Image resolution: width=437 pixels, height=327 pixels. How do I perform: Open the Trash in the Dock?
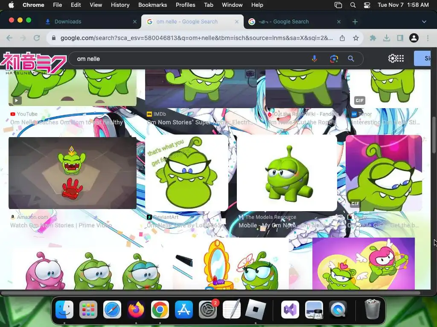pyautogui.click(x=372, y=309)
